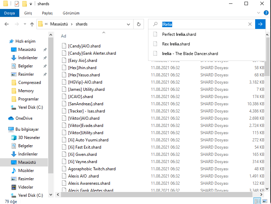Viewport: 271px width, 204px height.
Task: Select the [Viktor]Evade.shard file
Action: (x=85, y=126)
